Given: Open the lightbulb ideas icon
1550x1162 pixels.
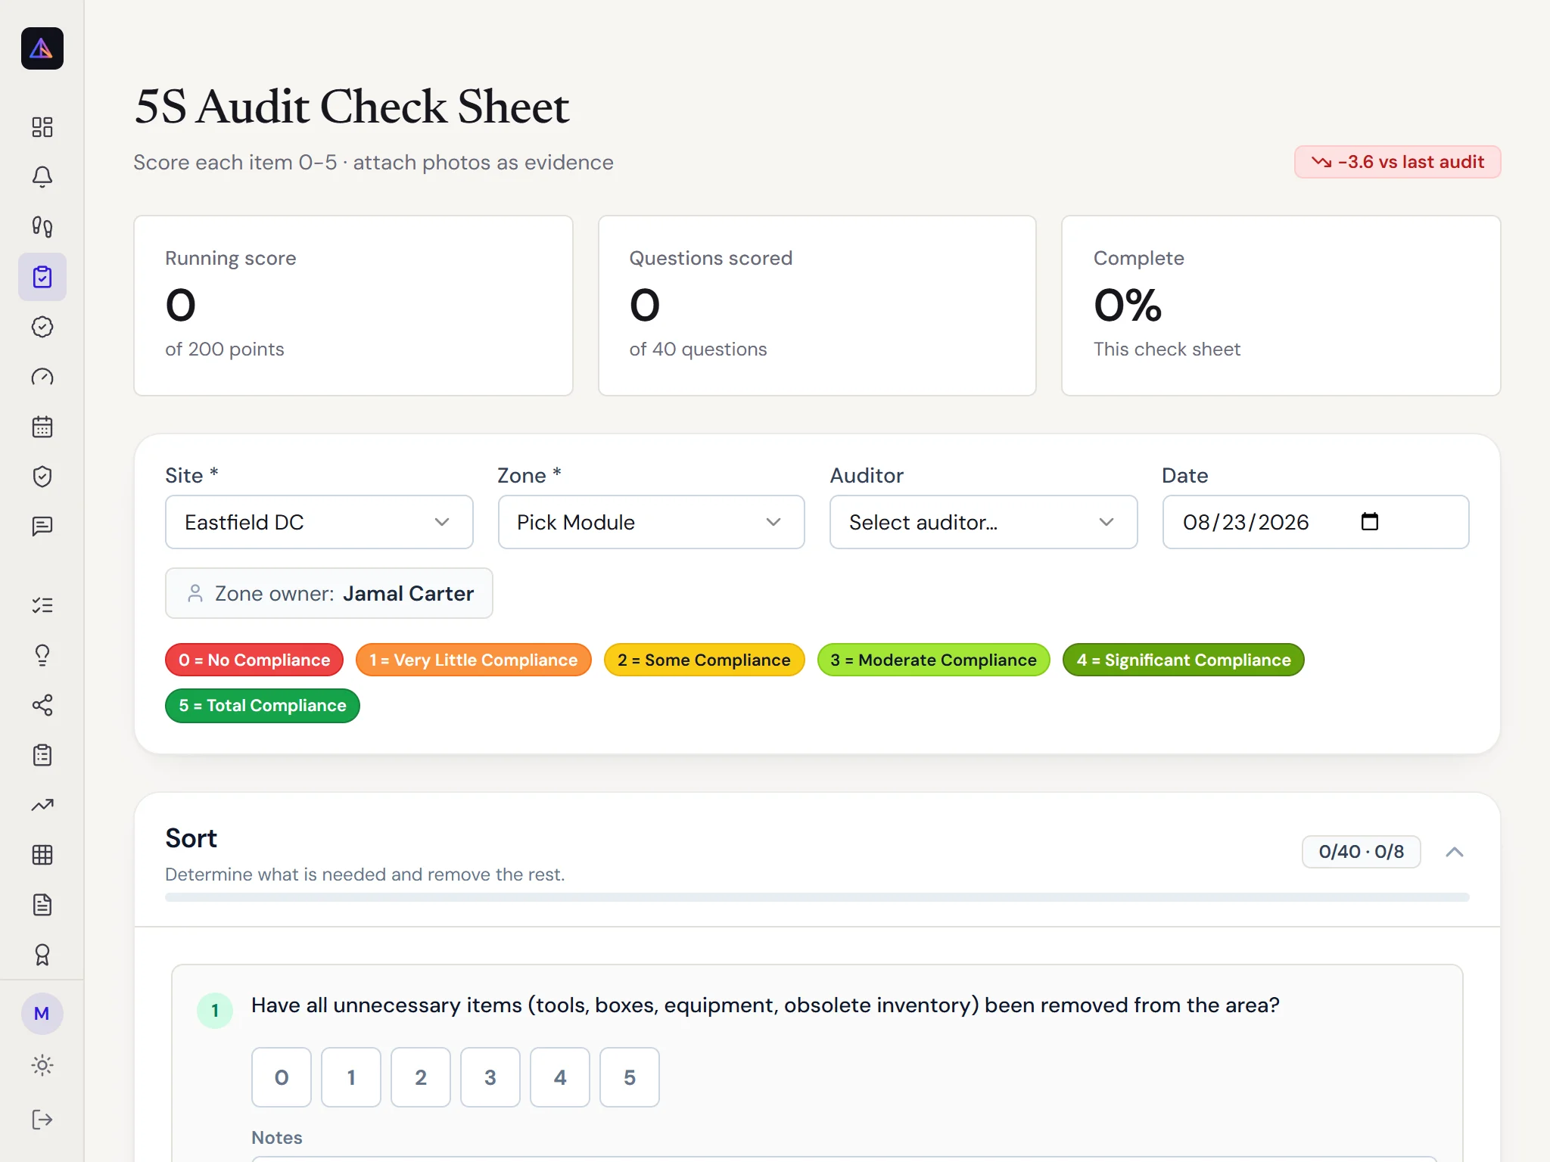Looking at the screenshot, I should click(x=42, y=655).
